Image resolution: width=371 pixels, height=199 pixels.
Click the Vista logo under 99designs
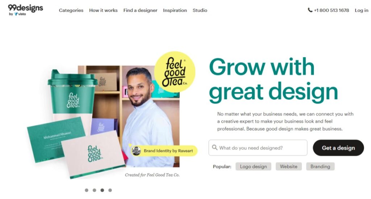point(20,14)
